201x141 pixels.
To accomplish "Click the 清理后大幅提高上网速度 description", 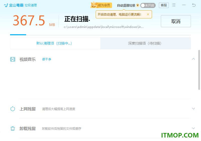I will (x=59, y=109).
